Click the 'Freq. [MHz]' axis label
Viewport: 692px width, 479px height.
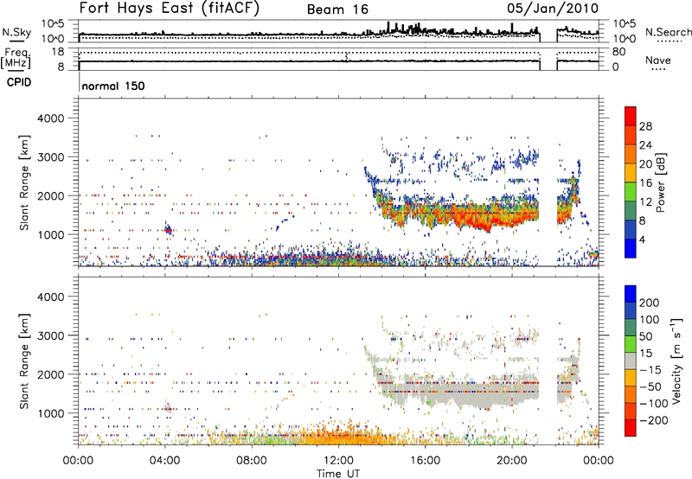(x=17, y=59)
